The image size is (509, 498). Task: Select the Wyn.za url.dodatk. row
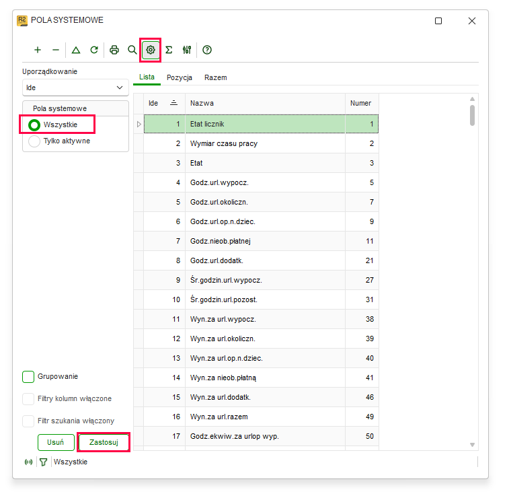261,397
